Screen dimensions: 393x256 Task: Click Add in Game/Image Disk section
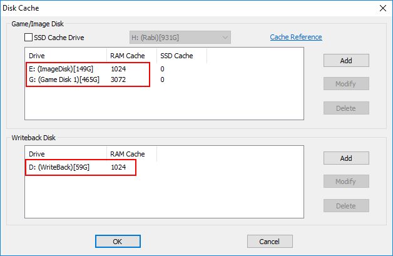tap(346, 61)
